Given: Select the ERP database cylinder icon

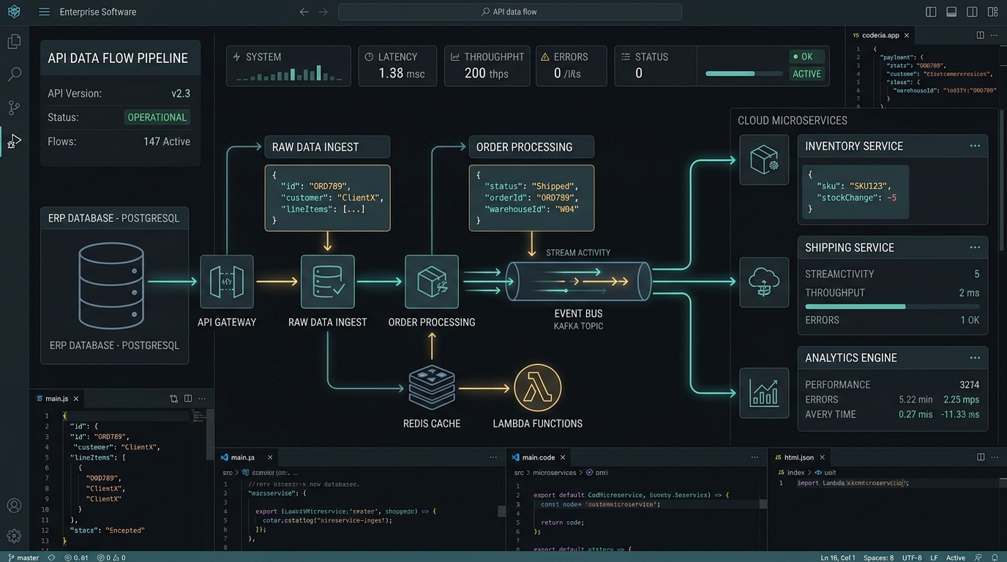Looking at the screenshot, I should 111,285.
